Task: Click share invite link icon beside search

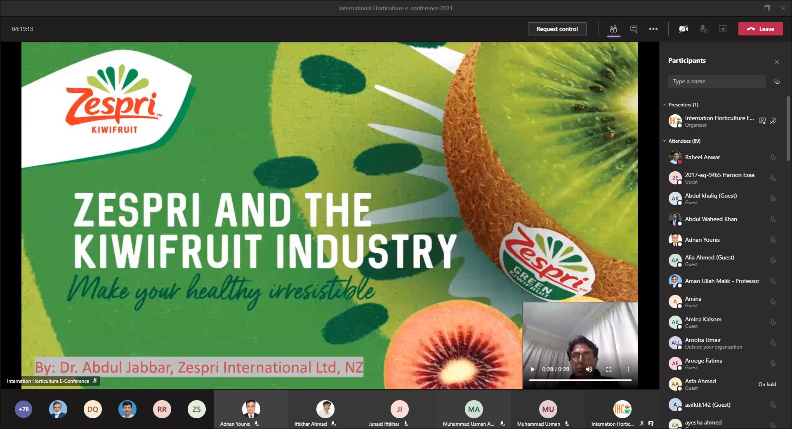Action: point(777,82)
